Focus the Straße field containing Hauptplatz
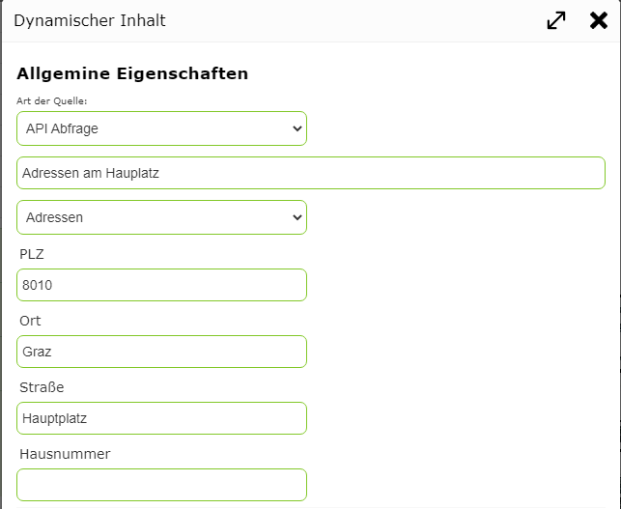Image resolution: width=621 pixels, height=509 pixels. coord(161,418)
